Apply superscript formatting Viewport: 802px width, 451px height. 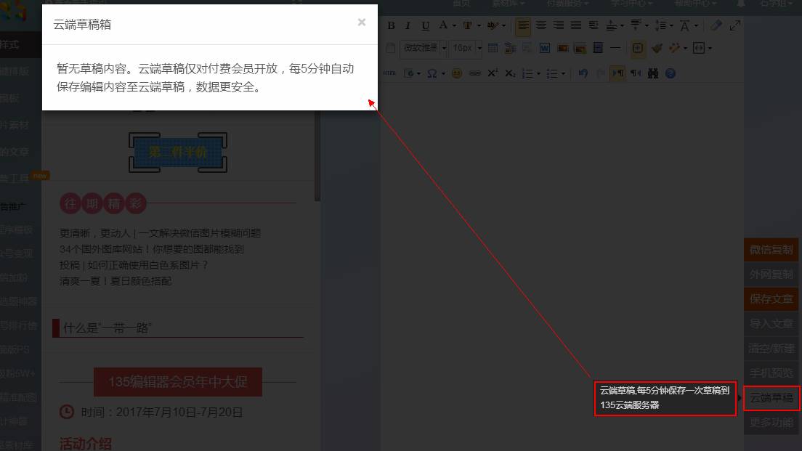click(x=492, y=73)
